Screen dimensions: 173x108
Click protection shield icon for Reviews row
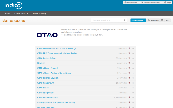click(129, 63)
